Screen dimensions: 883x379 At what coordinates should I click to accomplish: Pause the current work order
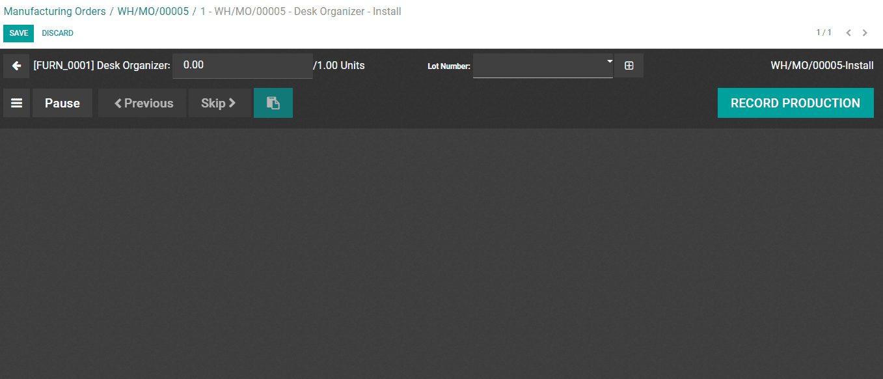click(x=62, y=102)
